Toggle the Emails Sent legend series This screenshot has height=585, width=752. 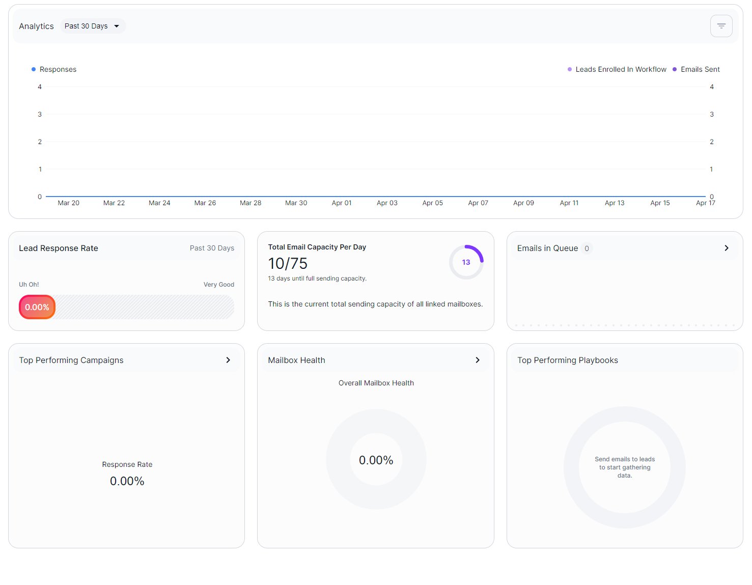click(696, 69)
